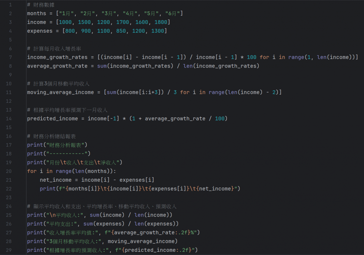Click the dashes string on line 18
Viewport: 364px width, 255px height.
click(67, 154)
